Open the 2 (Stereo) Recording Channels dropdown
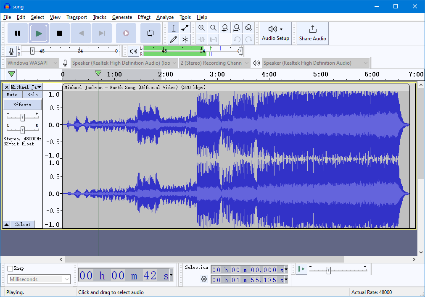Image resolution: width=425 pixels, height=297 pixels. (214, 63)
